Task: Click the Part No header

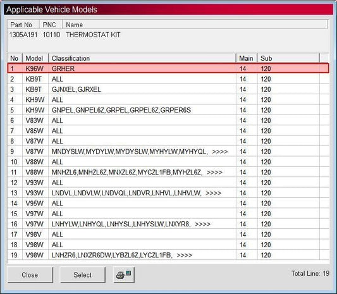Action: coord(23,25)
